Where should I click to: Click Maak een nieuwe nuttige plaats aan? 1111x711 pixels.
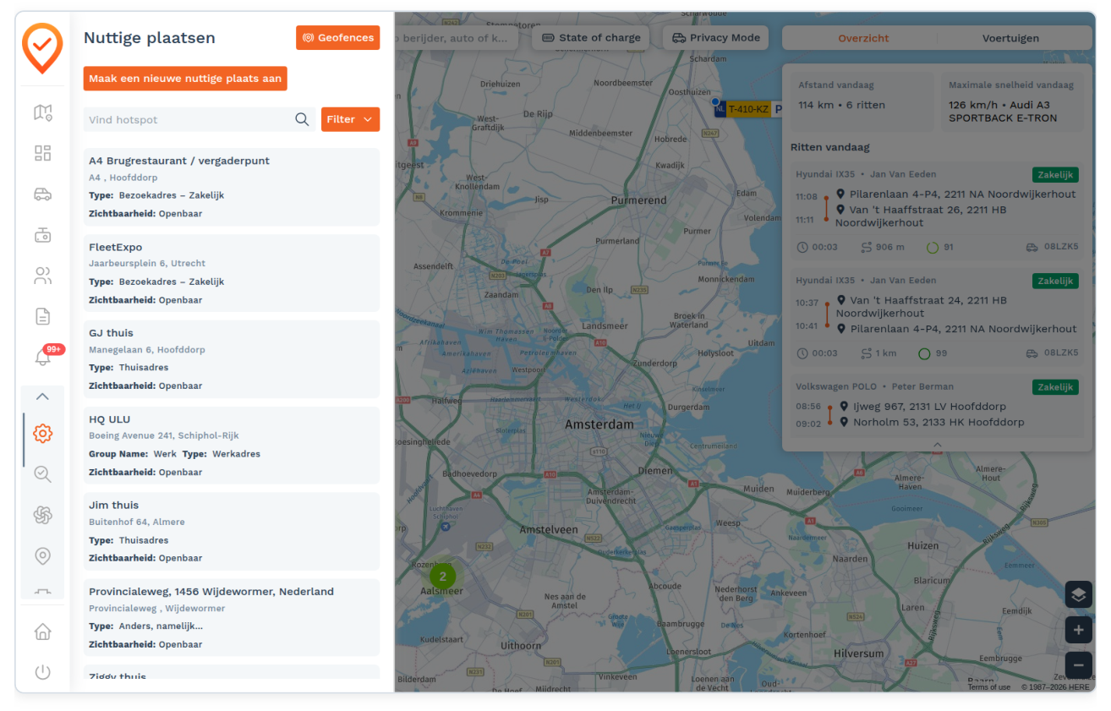pos(185,79)
